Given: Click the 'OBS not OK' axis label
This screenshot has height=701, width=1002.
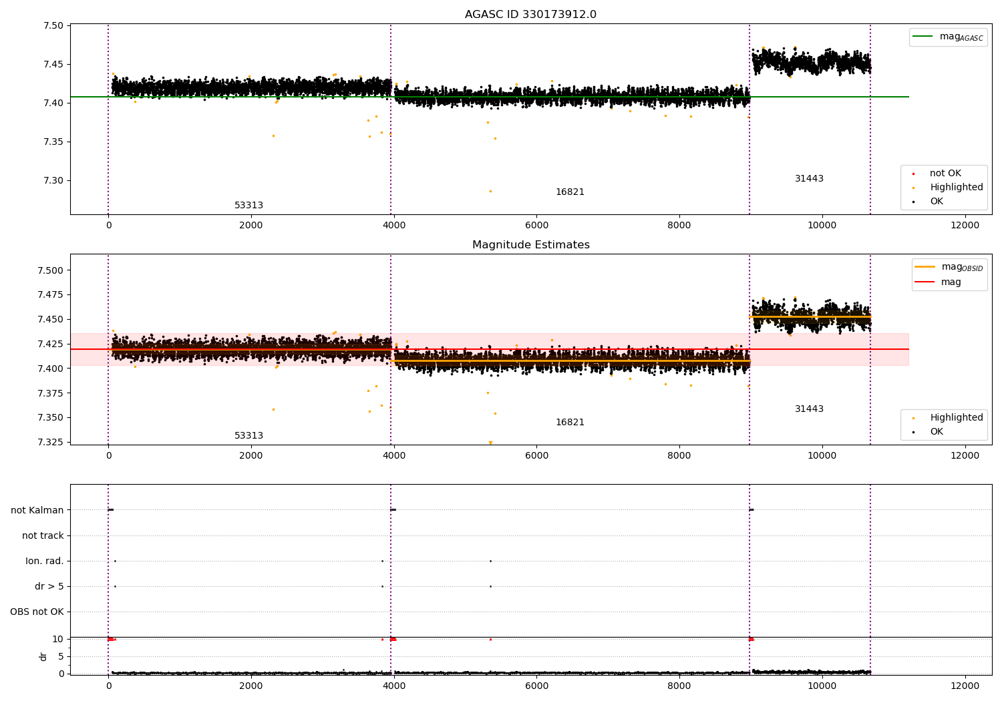Looking at the screenshot, I should coord(37,612).
